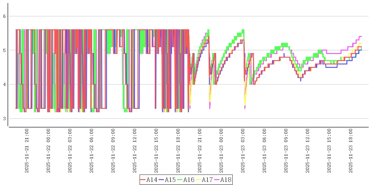This screenshot has width=372, height=185.
Task: Select the 2025-11-22 00:00 time label
Action: tap(48, 151)
